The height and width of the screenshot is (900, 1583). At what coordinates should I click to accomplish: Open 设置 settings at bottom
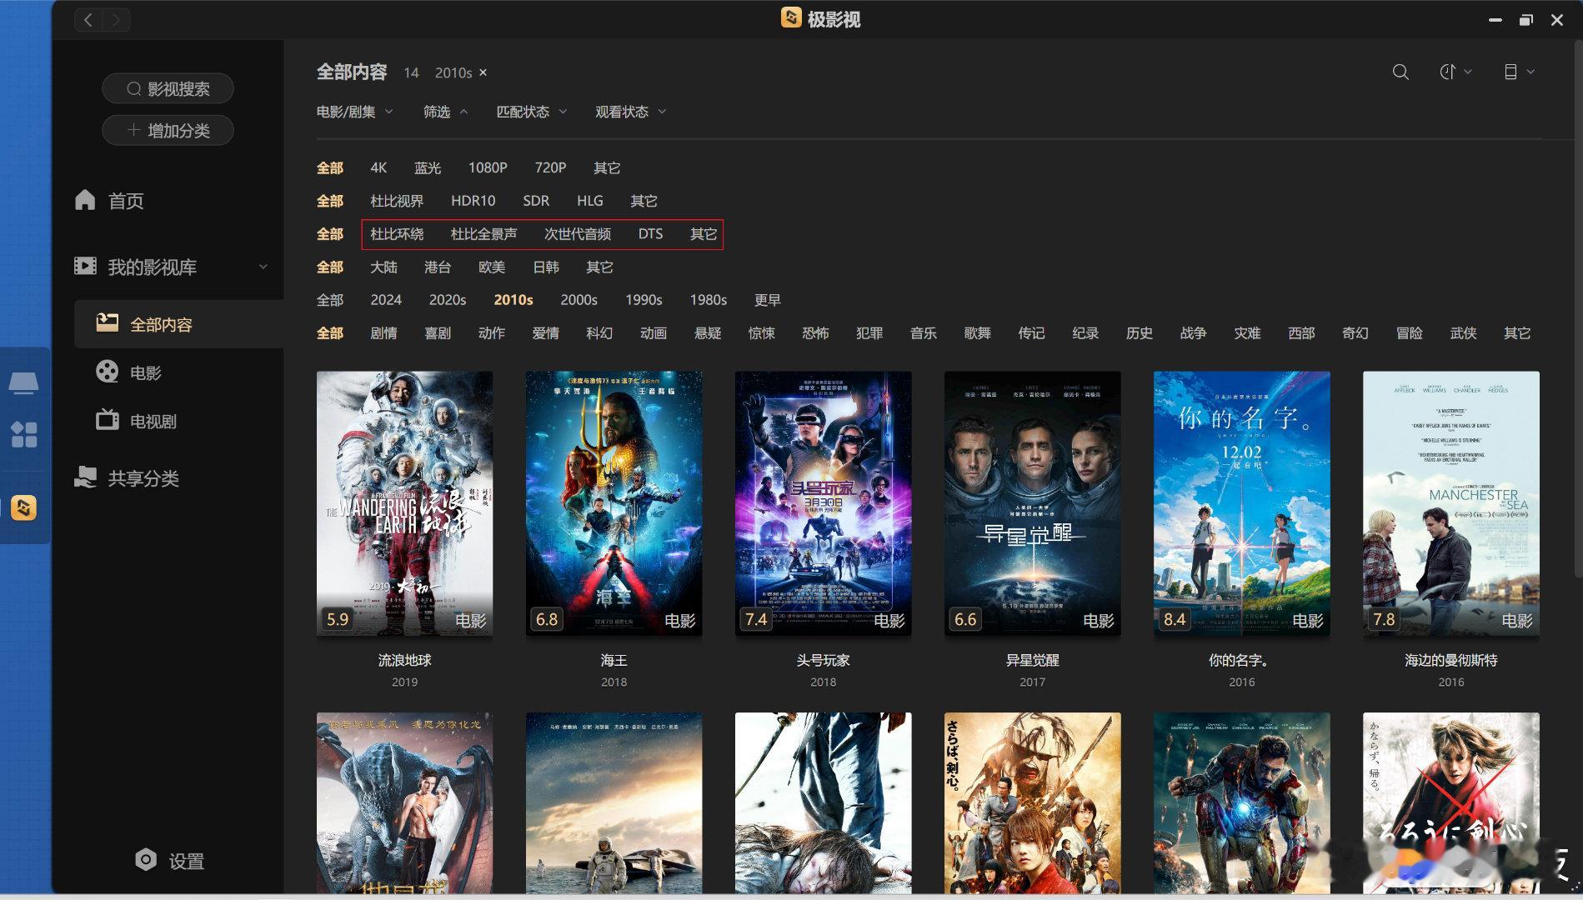pyautogui.click(x=170, y=861)
